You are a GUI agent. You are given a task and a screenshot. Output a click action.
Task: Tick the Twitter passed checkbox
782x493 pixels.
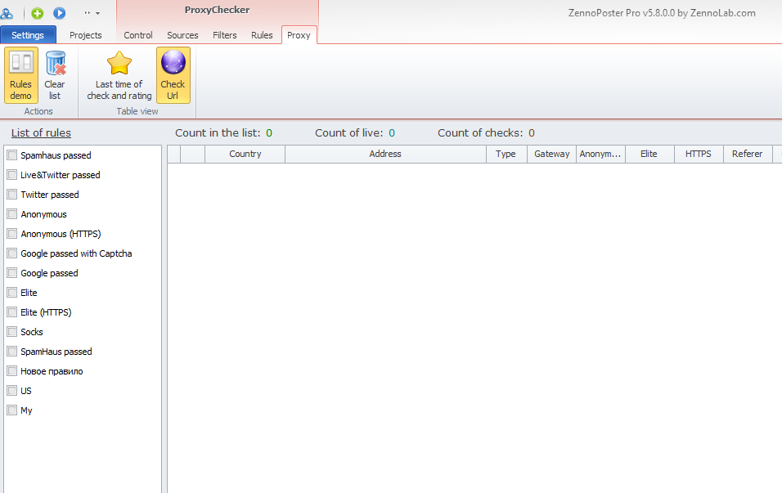point(12,195)
